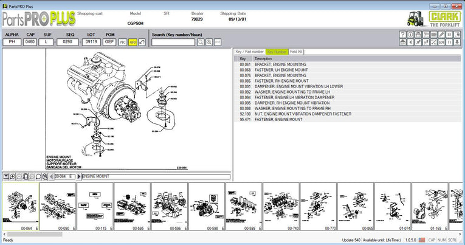Image resolution: width=465 pixels, height=245 pixels.
Task: Toggle the PIC button
Action: point(123,43)
